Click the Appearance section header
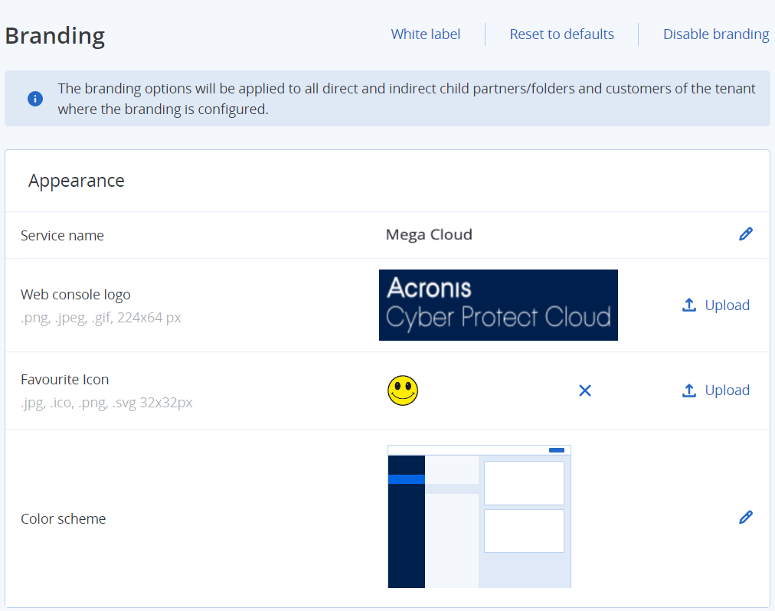Image resolution: width=775 pixels, height=611 pixels. [x=77, y=181]
